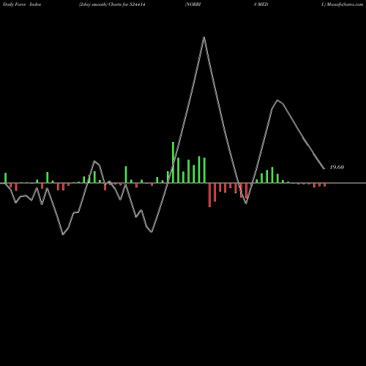Click the 19.60 value label
366x366 pixels.
(x=337, y=167)
